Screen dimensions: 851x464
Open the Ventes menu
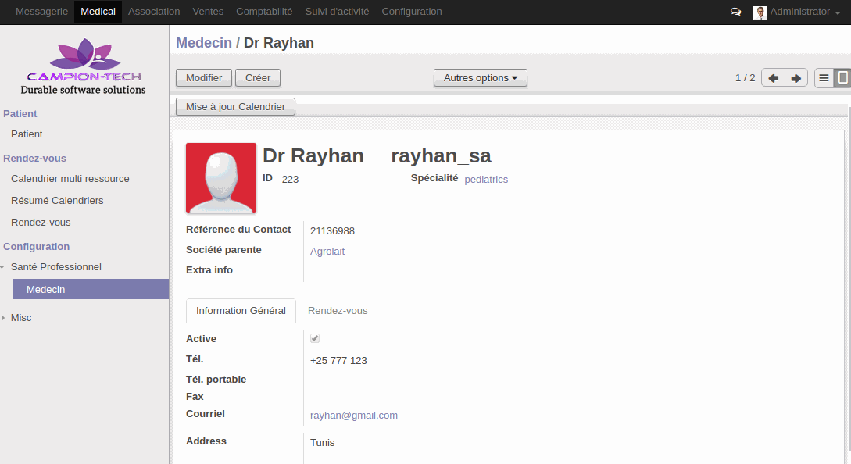coord(208,12)
